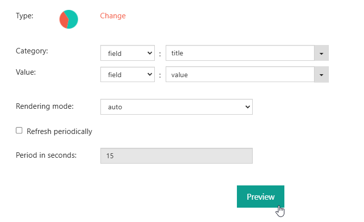Click the "Category:" label
This screenshot has width=364, height=222.
32,50
